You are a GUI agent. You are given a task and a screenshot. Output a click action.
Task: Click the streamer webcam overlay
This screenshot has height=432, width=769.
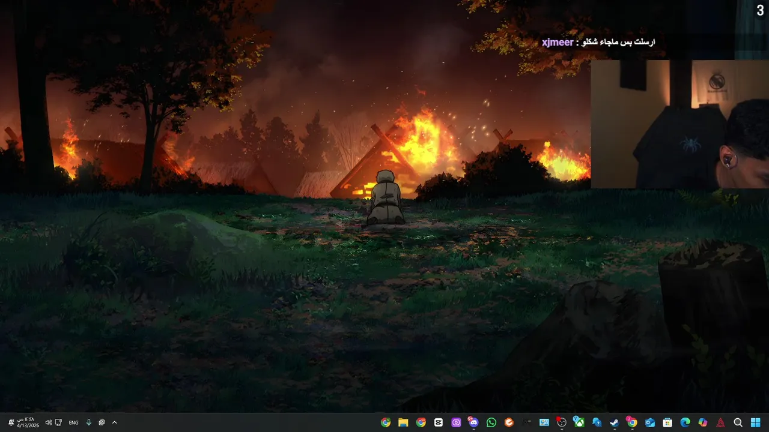tap(679, 124)
